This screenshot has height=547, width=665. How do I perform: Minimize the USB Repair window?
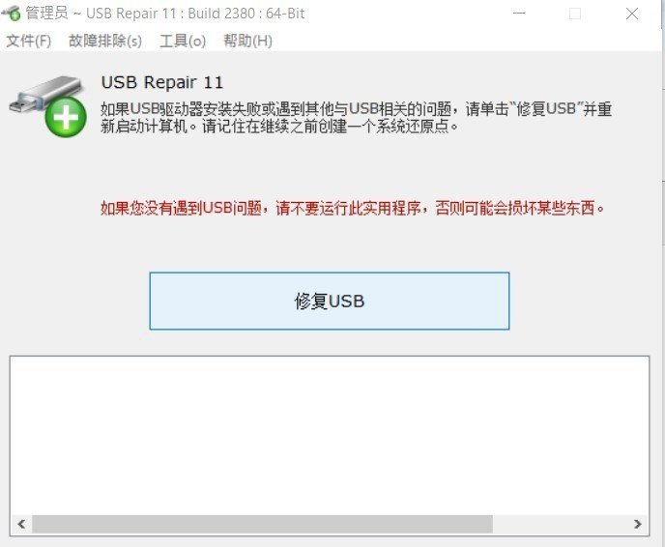[x=519, y=14]
